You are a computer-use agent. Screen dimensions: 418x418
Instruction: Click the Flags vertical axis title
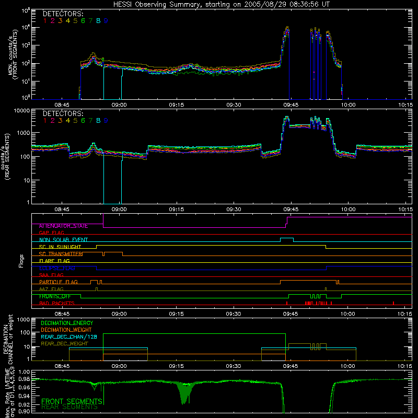click(21, 261)
